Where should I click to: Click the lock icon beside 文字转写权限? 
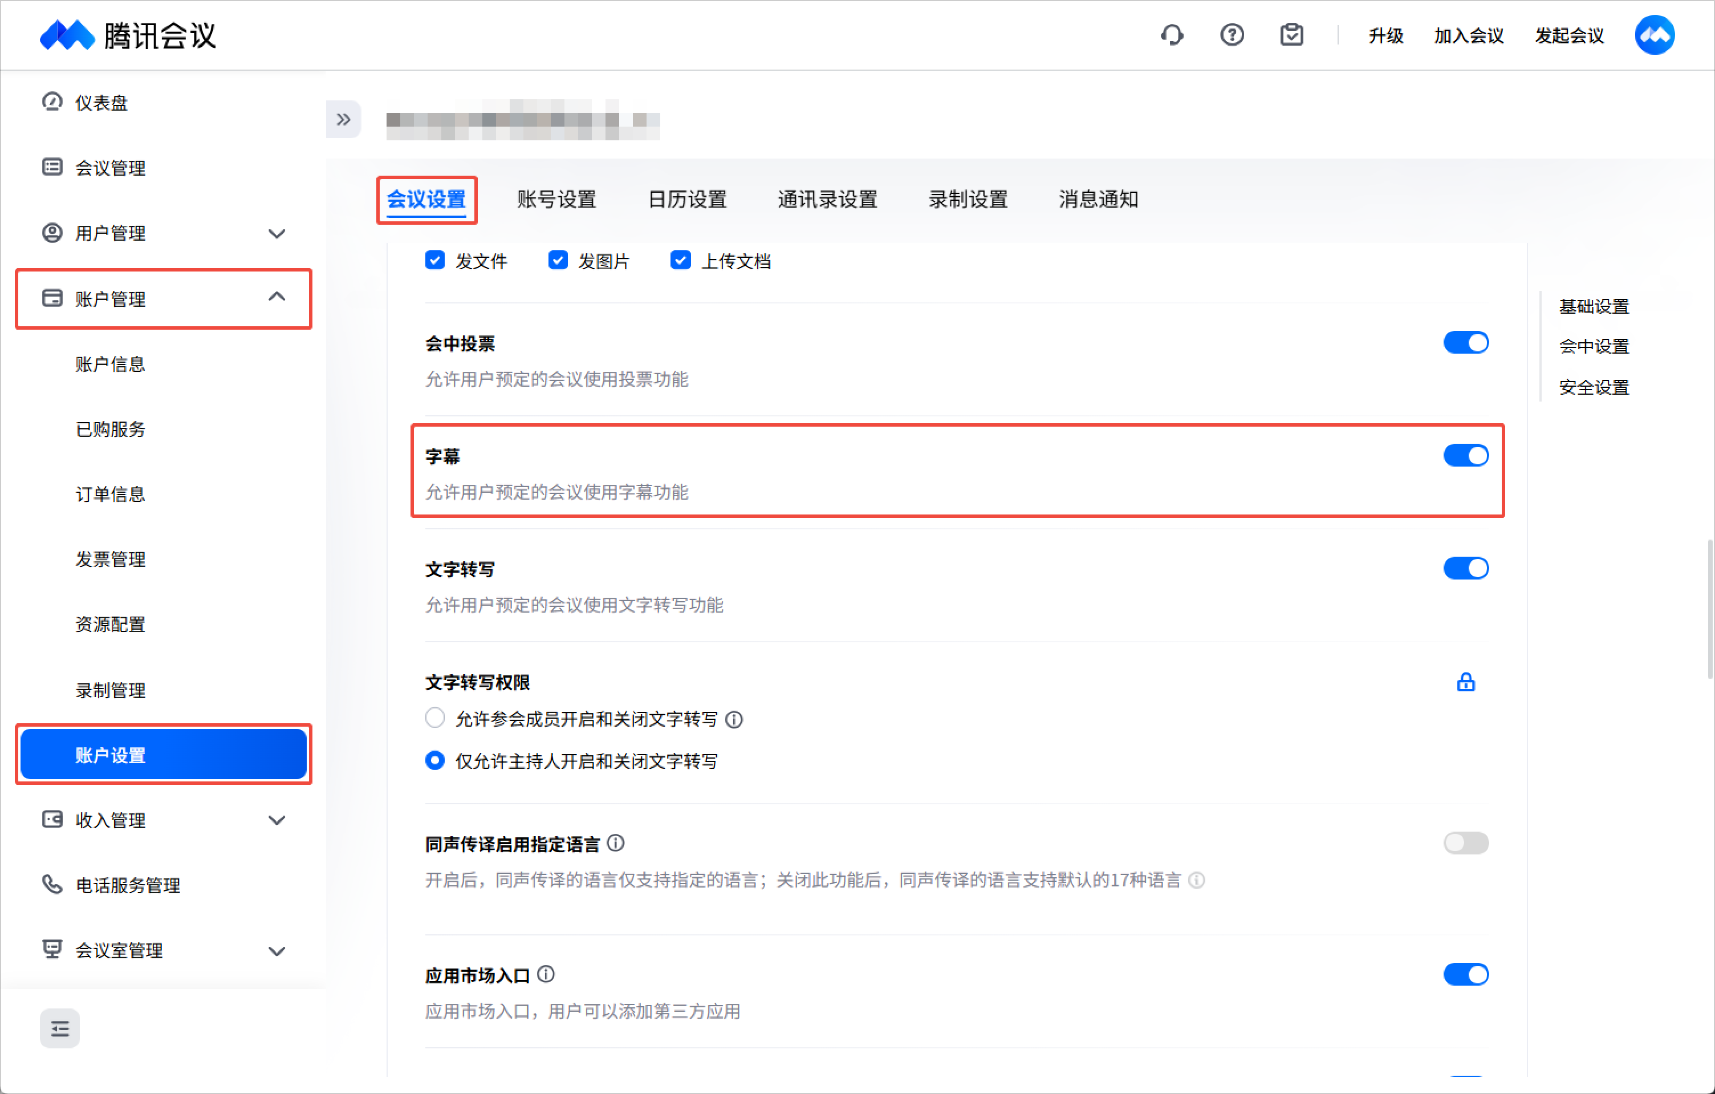pos(1465,682)
